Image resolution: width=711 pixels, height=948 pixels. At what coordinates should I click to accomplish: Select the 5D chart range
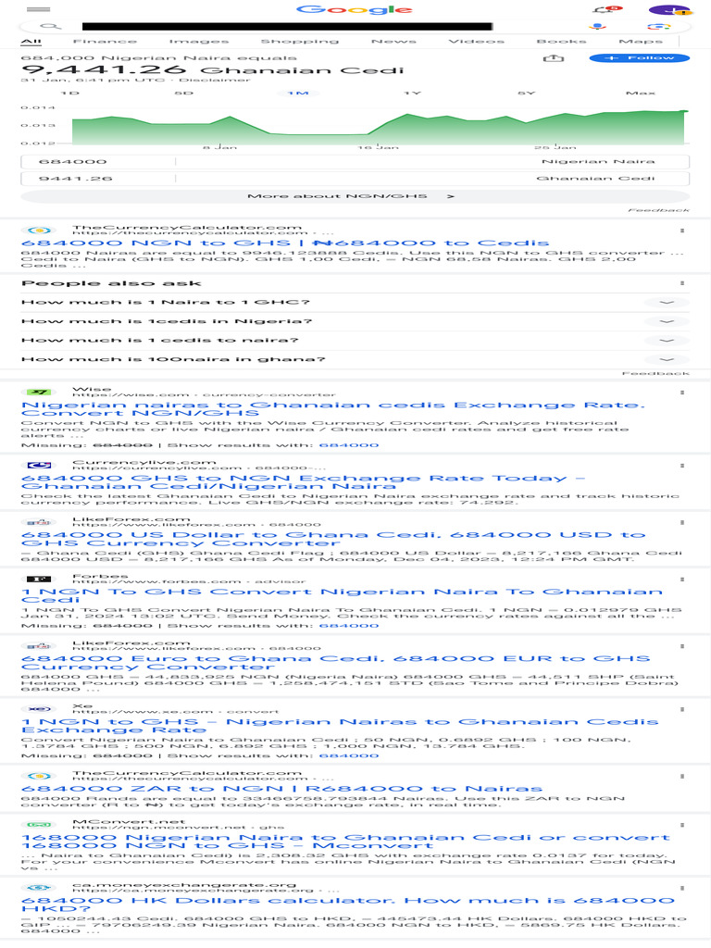(184, 94)
